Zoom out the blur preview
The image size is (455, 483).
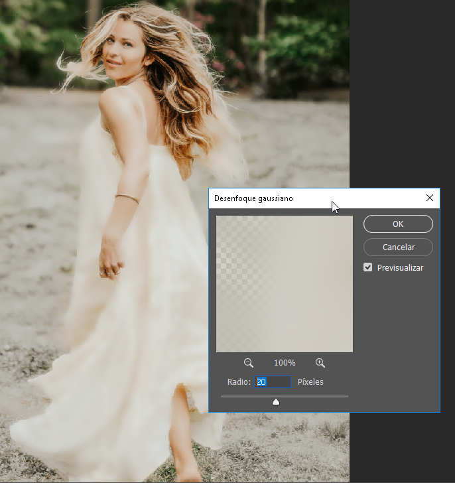(249, 363)
